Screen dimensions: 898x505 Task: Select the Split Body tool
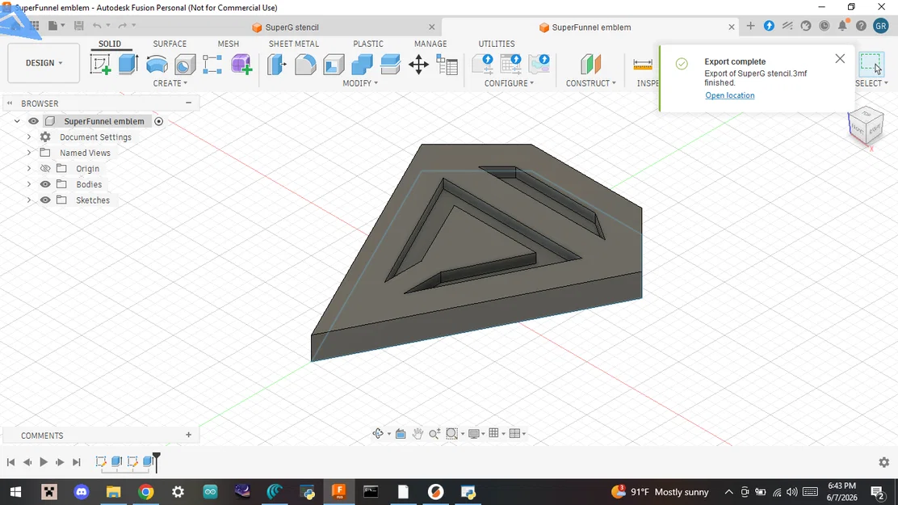tap(390, 64)
